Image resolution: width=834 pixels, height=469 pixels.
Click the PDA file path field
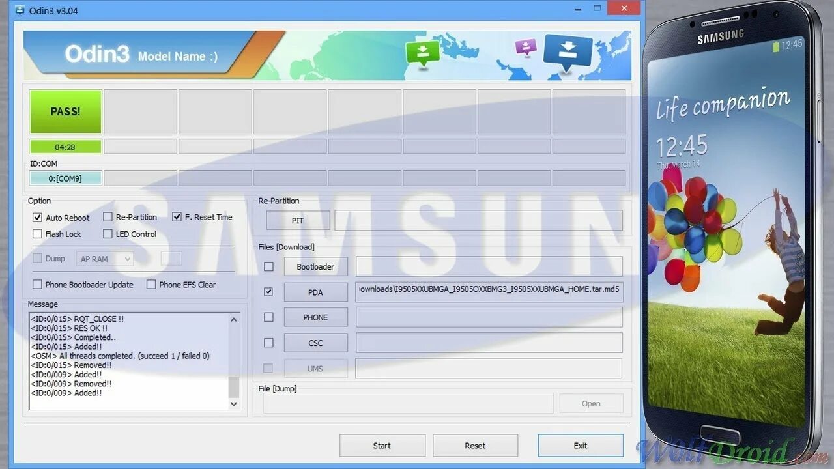pyautogui.click(x=489, y=292)
